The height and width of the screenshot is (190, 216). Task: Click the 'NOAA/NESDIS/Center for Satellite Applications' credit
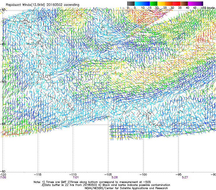(x=116, y=188)
